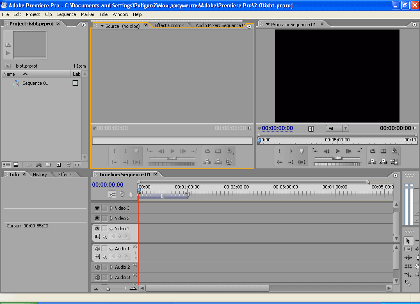Screen dimensions: 420x304
Task: Toggle the Video 2 track lock box
Action: click(x=104, y=218)
